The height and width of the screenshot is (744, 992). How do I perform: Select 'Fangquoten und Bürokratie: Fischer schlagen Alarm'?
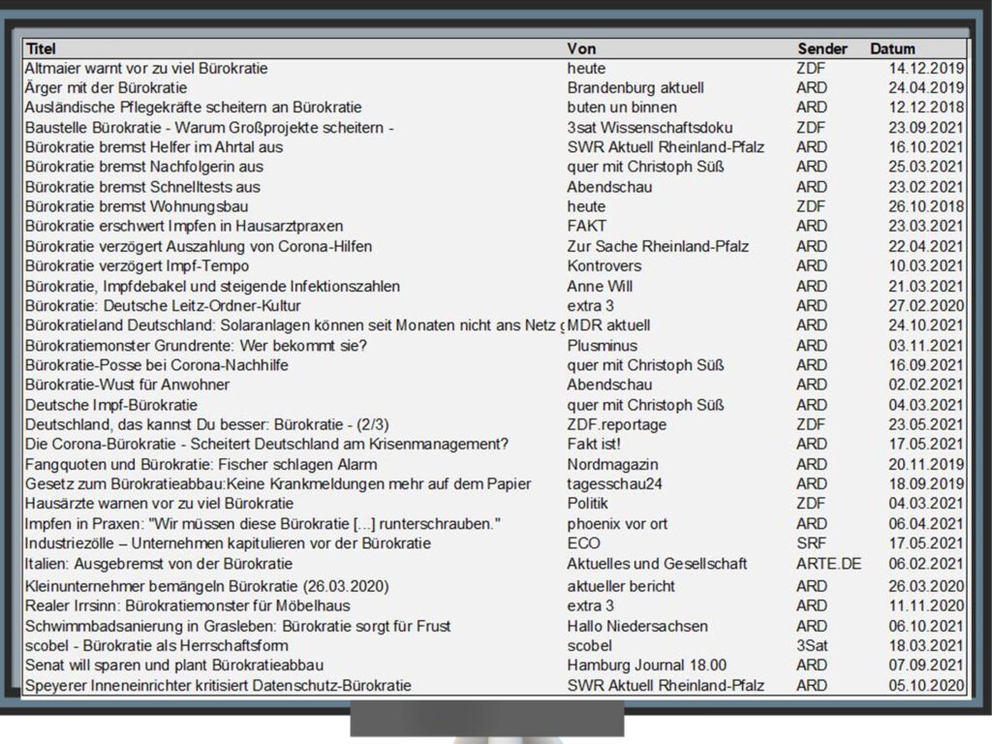pos(495,465)
